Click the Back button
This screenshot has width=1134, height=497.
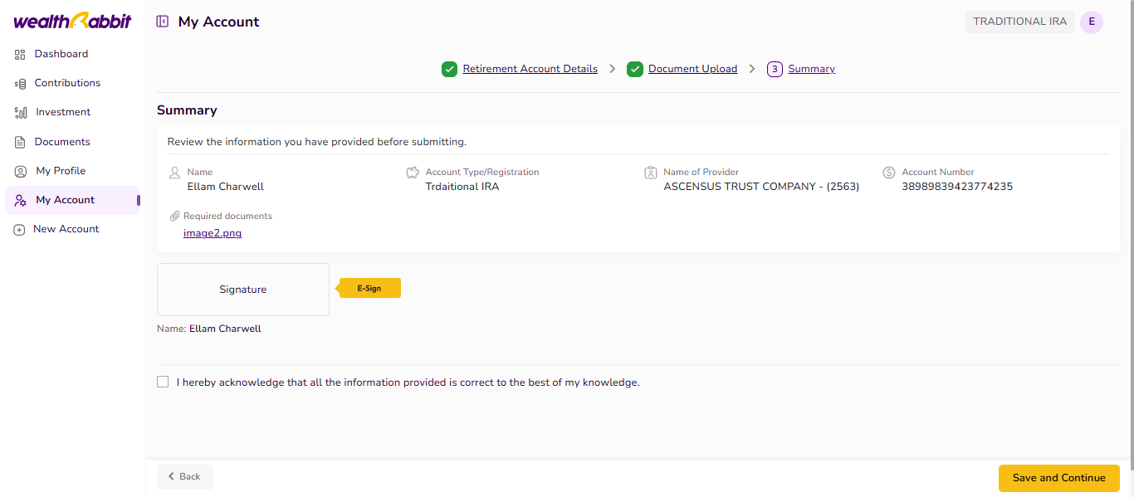(x=184, y=476)
